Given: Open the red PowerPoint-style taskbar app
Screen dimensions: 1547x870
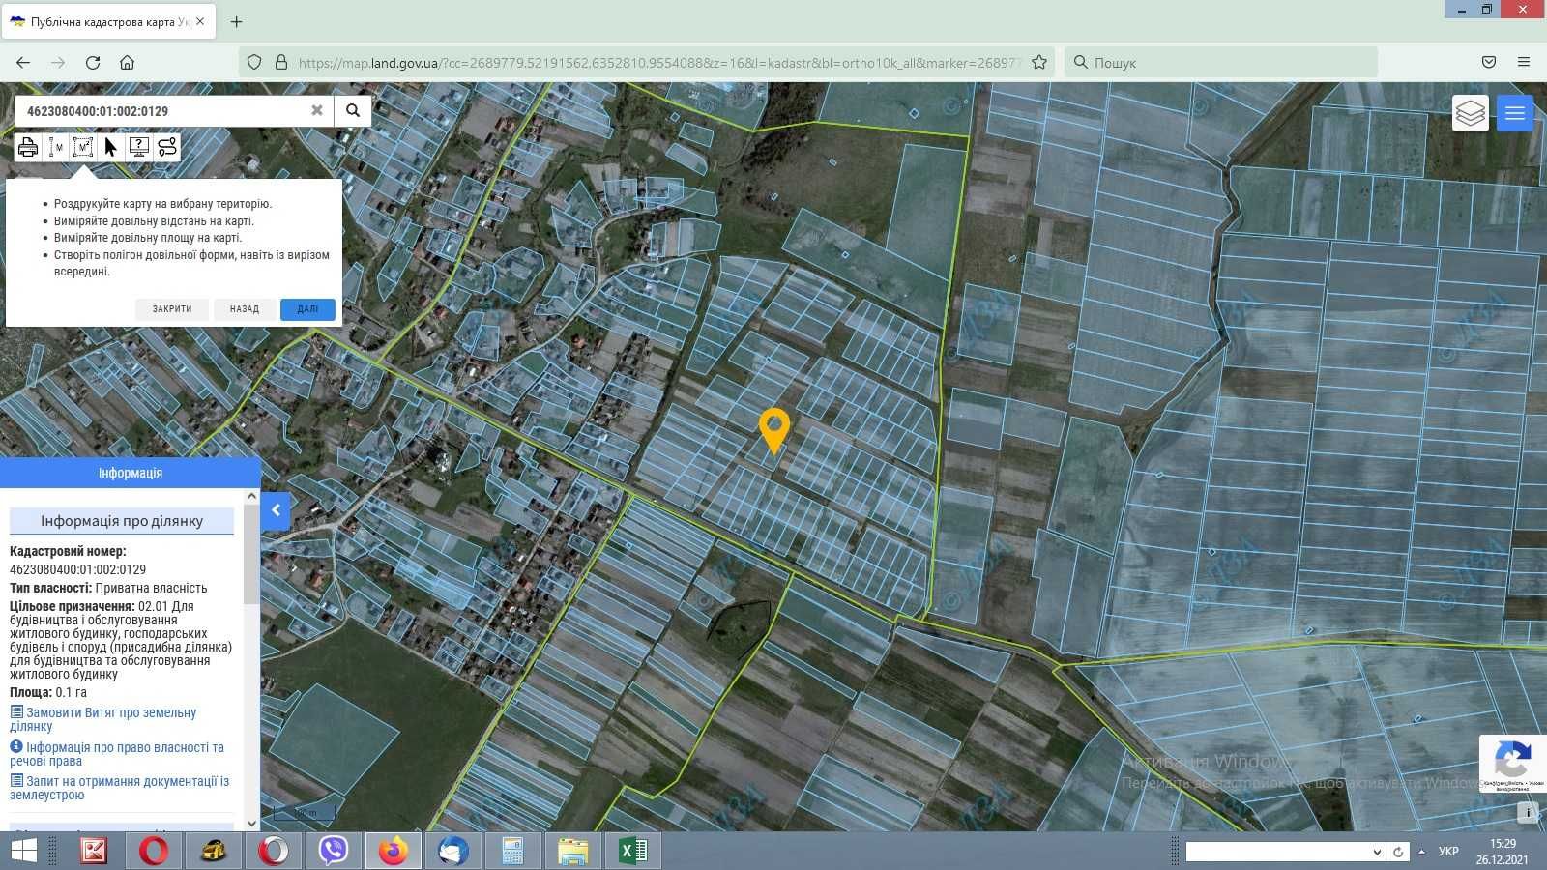Looking at the screenshot, I should 94,851.
